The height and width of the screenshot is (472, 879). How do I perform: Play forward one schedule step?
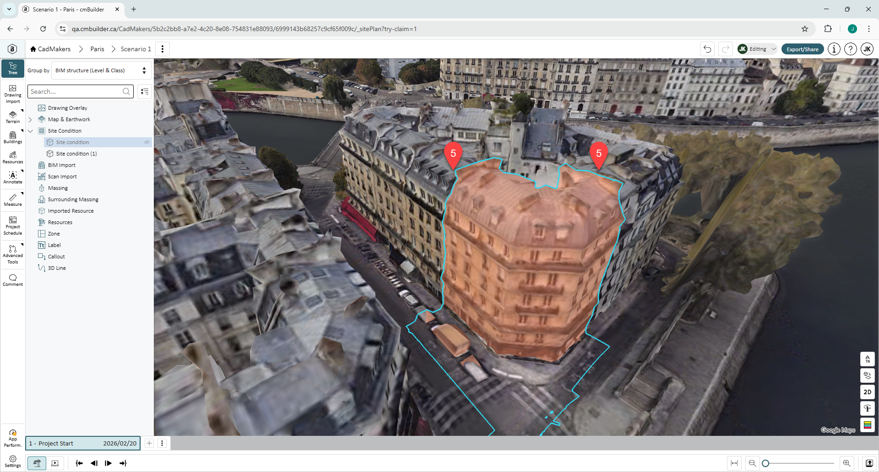tap(108, 463)
